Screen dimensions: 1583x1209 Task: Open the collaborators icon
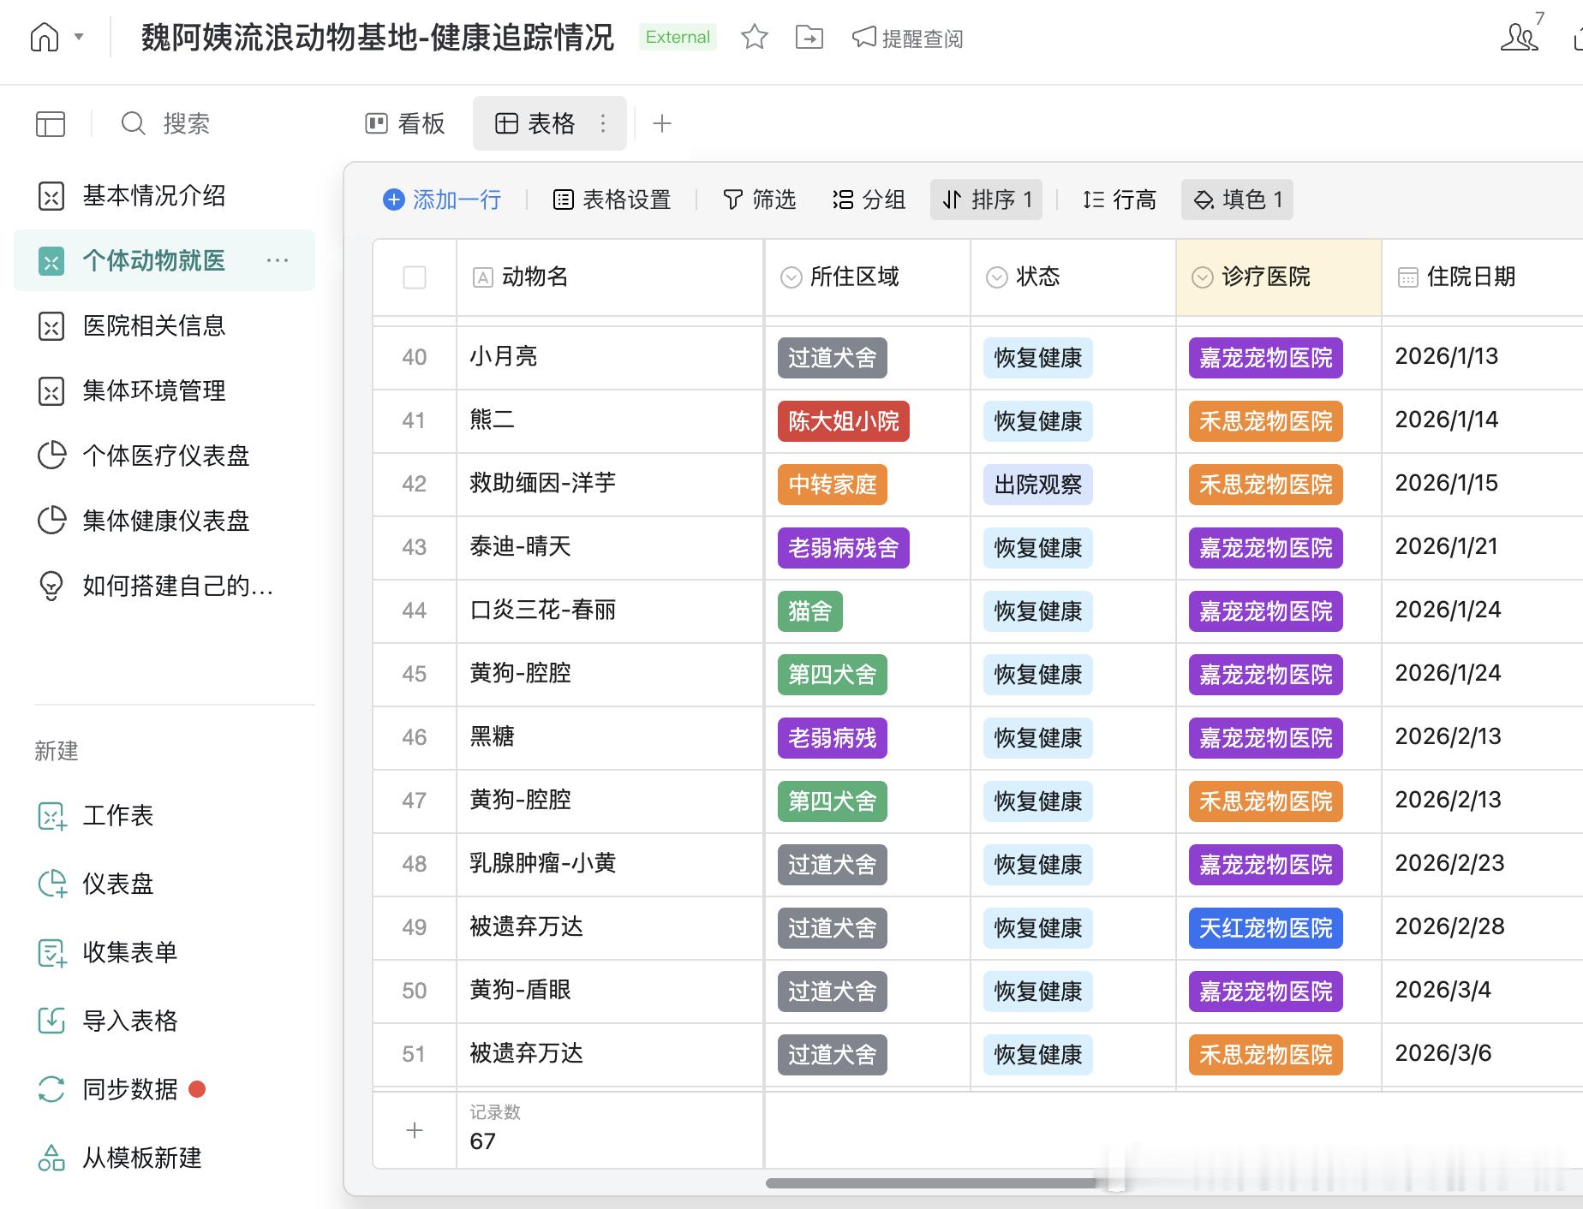(x=1520, y=36)
